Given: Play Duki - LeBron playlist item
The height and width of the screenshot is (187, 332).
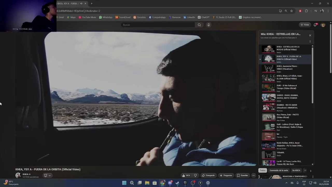Looking at the screenshot, I should (x=285, y=127).
